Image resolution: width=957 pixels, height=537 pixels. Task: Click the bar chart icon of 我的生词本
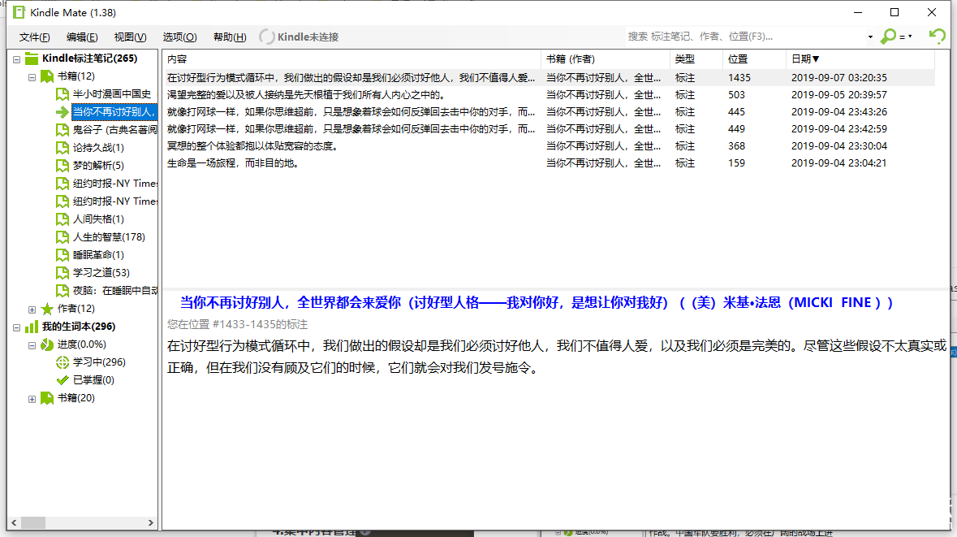[32, 327]
